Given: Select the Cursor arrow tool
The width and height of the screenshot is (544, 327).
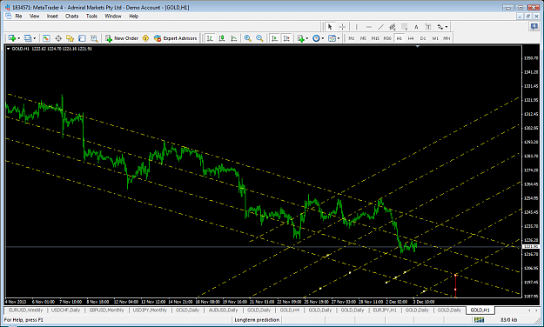Looking at the screenshot, I should click(330, 27).
